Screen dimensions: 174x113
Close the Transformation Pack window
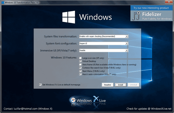pos(169,2)
